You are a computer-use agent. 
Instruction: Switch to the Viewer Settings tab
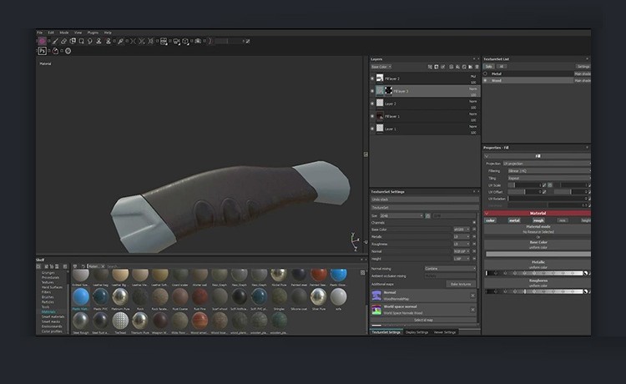coord(445,332)
